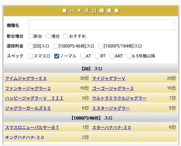This screenshot has height=146, width=181.
Task: Click the 16台 count for ゴーゴージャグラー3
Action: click(172, 88)
